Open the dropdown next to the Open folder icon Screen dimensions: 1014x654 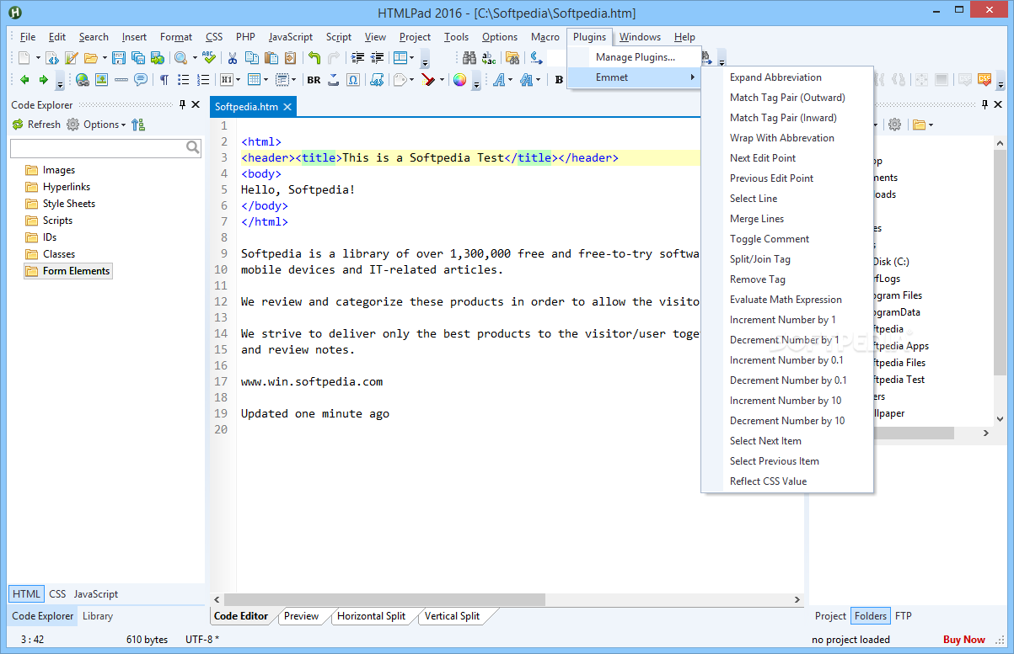point(105,58)
